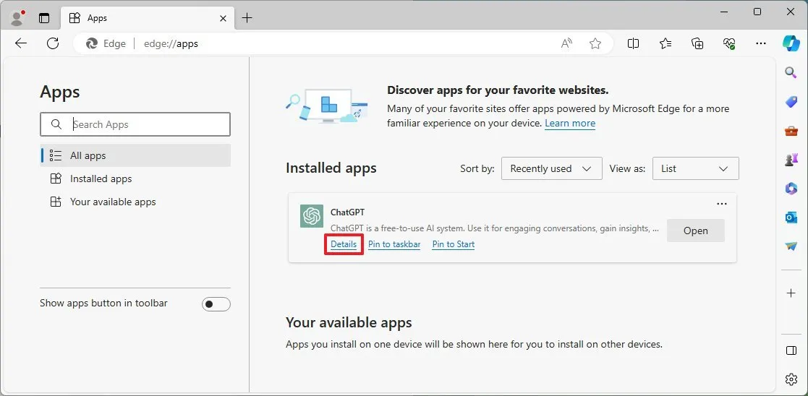Click the ChatGPT Details link
Screen dimensions: 808x396
(x=344, y=244)
